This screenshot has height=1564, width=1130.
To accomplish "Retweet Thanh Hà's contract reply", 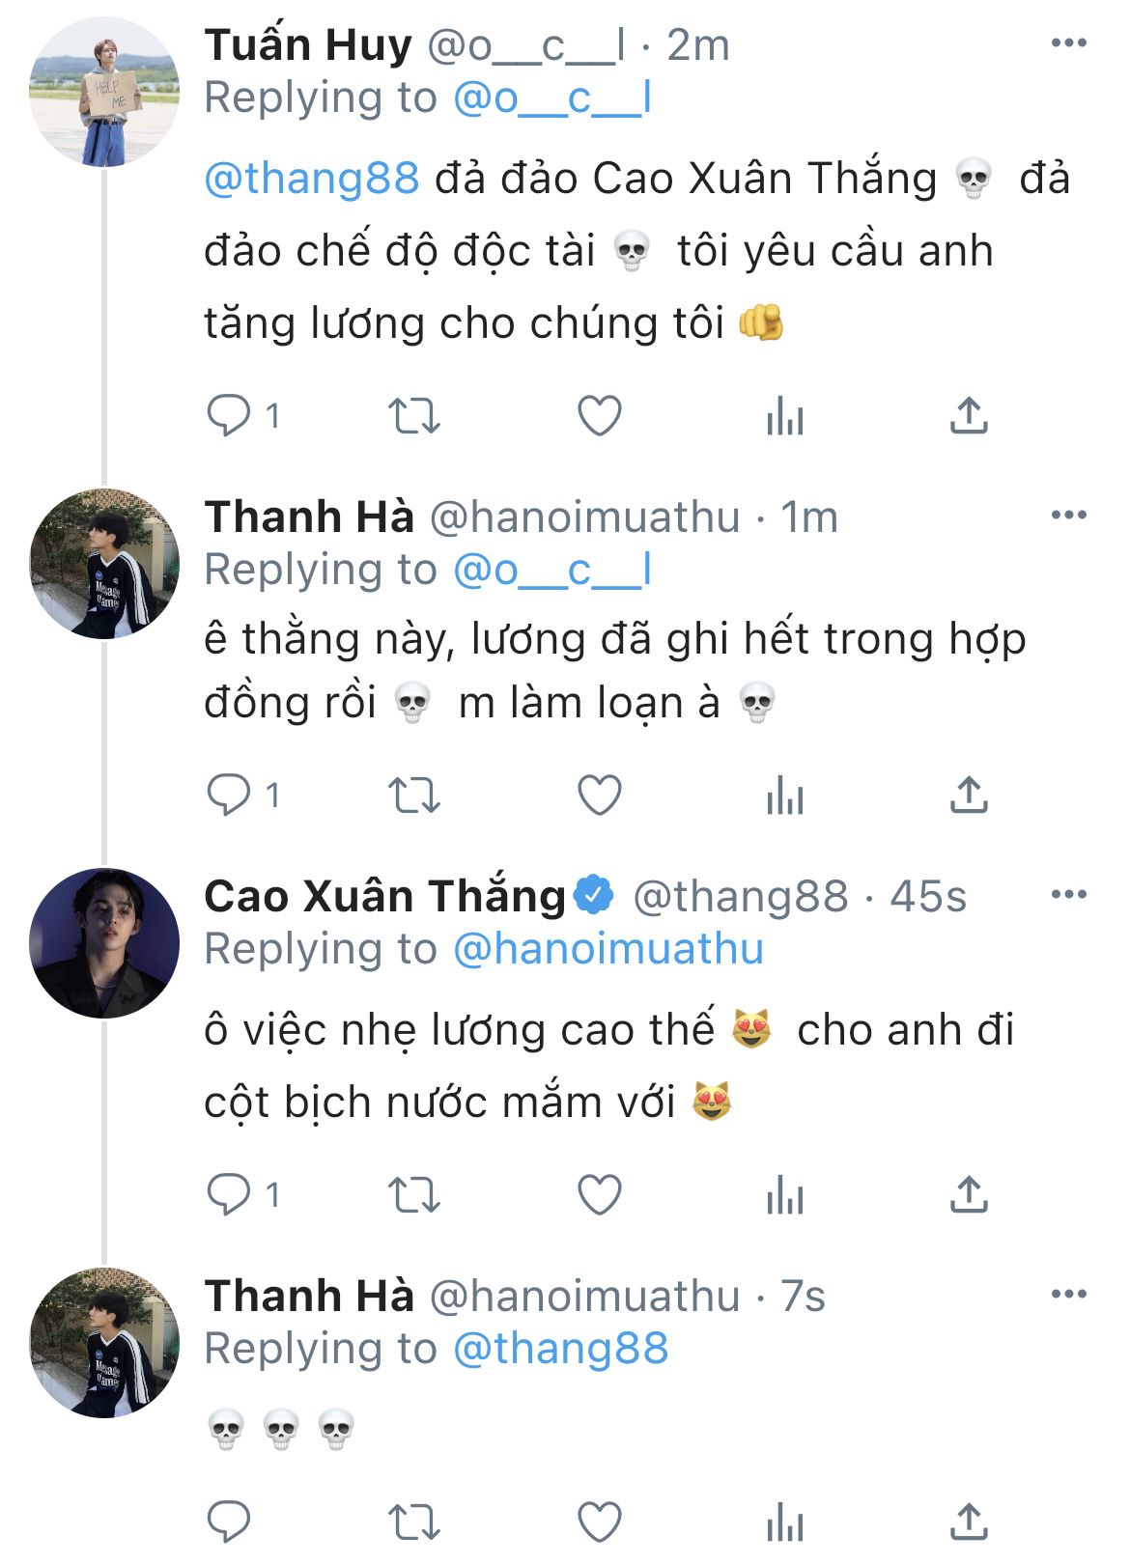I will [413, 796].
